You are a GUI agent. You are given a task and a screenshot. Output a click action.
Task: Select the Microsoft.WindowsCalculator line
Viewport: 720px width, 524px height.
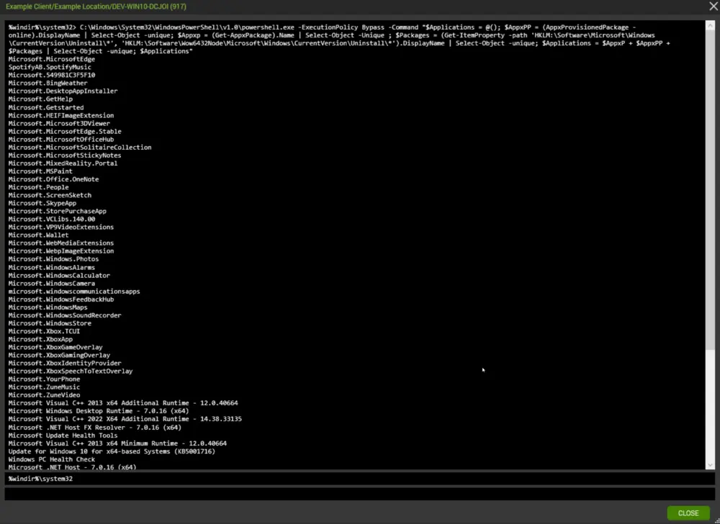59,275
